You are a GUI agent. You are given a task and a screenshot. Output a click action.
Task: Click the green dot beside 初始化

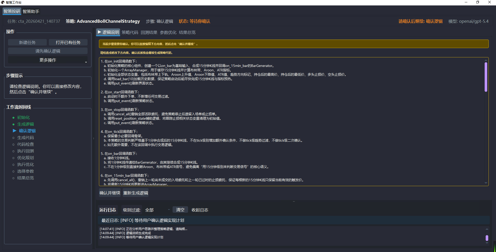(x=13, y=118)
